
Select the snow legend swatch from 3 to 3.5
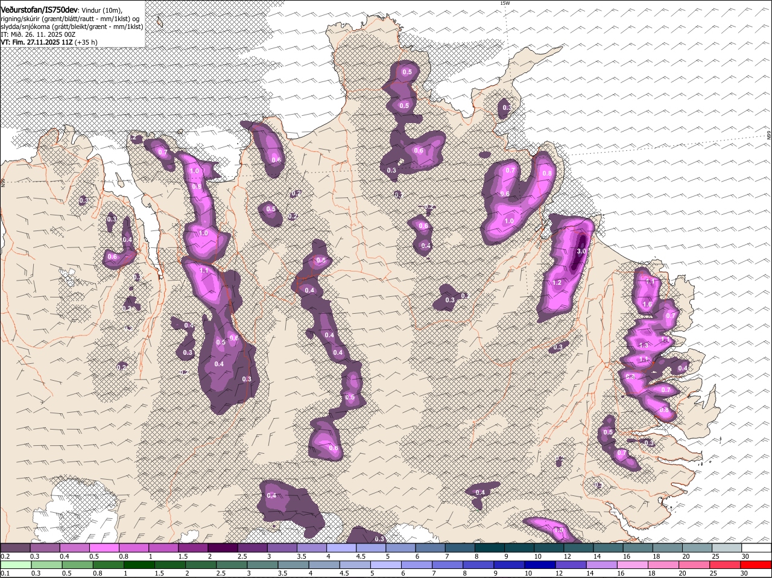click(282, 548)
